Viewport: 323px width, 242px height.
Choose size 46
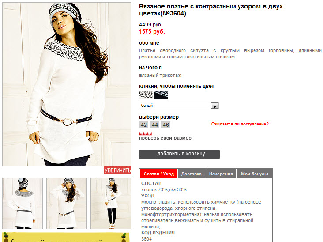tap(165, 125)
